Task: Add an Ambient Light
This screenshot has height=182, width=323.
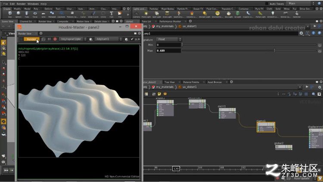Action: pos(273,14)
